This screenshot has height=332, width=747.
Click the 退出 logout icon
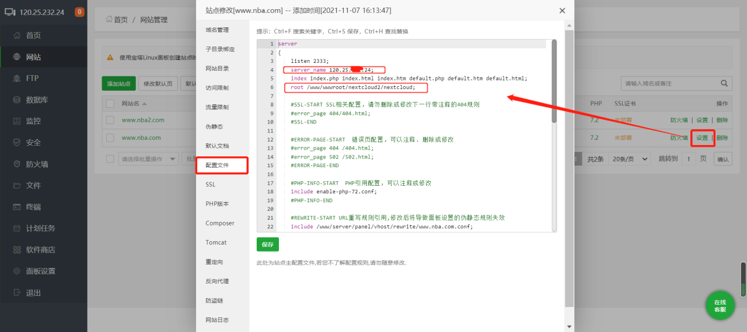point(18,293)
